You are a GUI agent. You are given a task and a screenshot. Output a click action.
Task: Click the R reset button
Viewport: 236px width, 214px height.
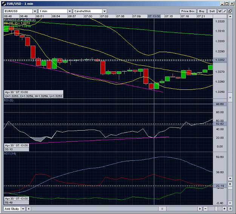pos(230,209)
